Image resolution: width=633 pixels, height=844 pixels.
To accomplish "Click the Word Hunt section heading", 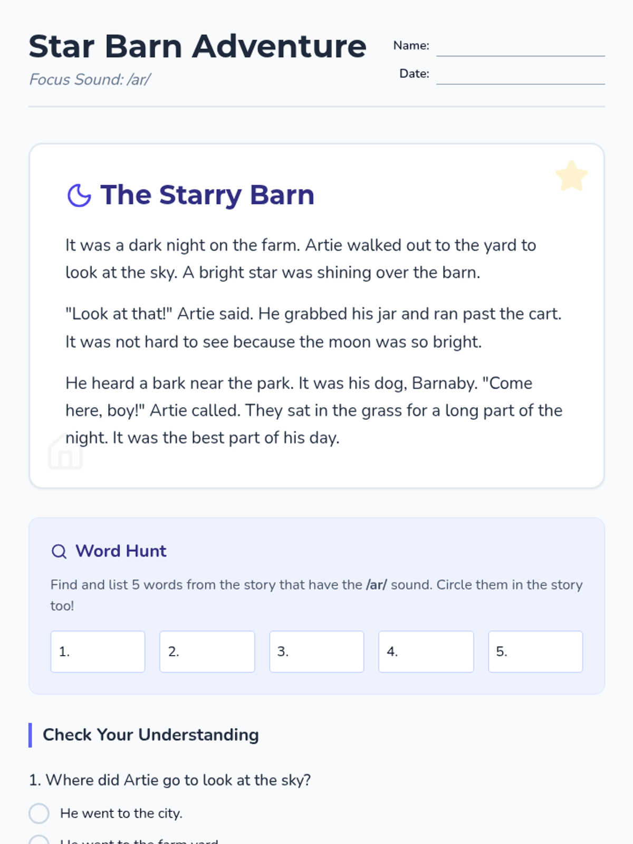I will click(x=121, y=551).
